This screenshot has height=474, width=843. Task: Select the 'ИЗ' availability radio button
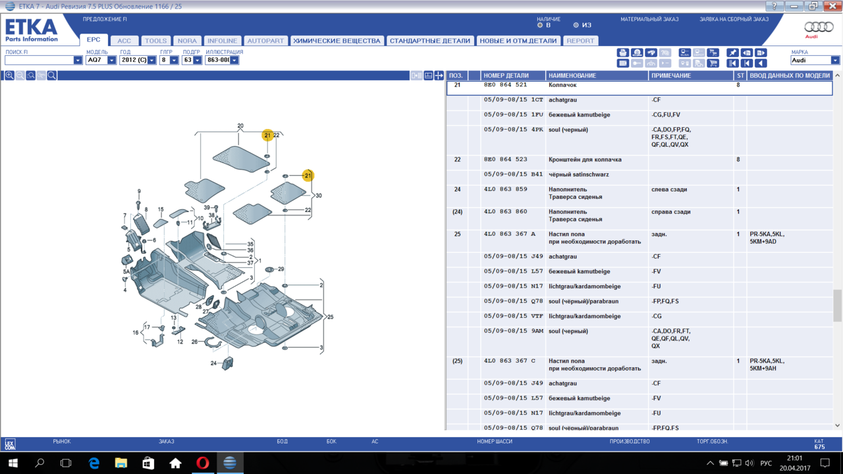(x=576, y=26)
